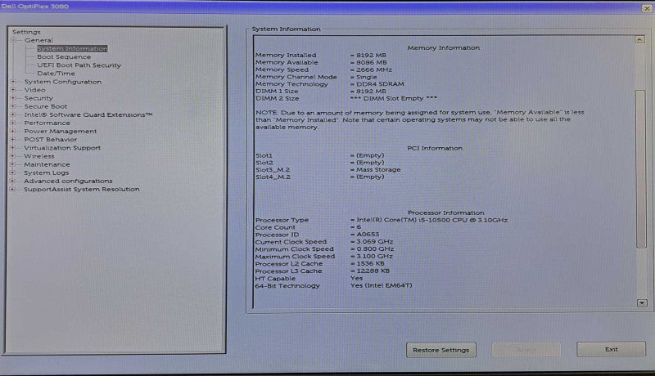Image resolution: width=655 pixels, height=376 pixels.
Task: Click the DIMM Slot Empty text
Action: (x=394, y=98)
